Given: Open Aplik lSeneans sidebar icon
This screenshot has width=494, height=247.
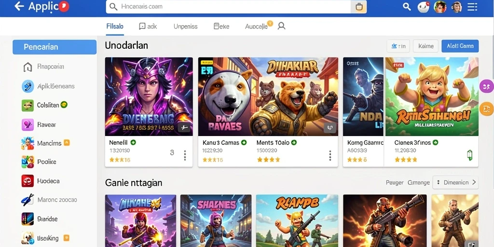Looking at the screenshot, I should point(27,86).
